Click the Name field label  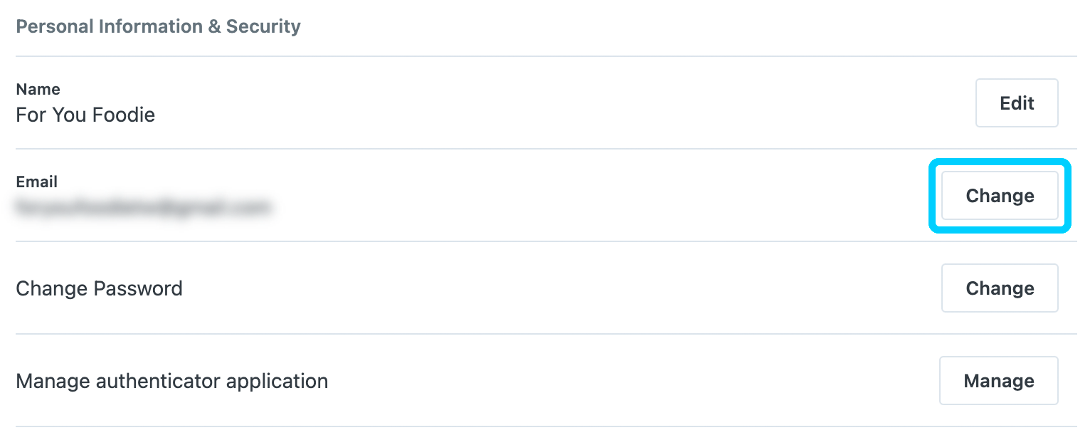38,89
